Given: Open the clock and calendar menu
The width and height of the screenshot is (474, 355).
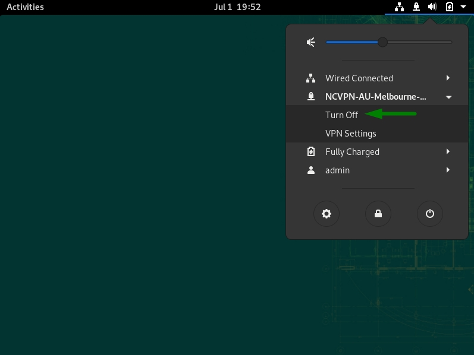Looking at the screenshot, I should click(x=237, y=7).
